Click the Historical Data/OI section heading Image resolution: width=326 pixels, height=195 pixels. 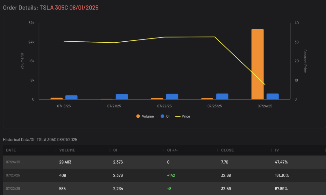(x=40, y=140)
